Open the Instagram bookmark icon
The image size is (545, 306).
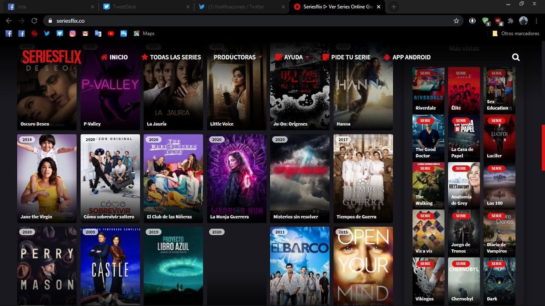(x=73, y=33)
